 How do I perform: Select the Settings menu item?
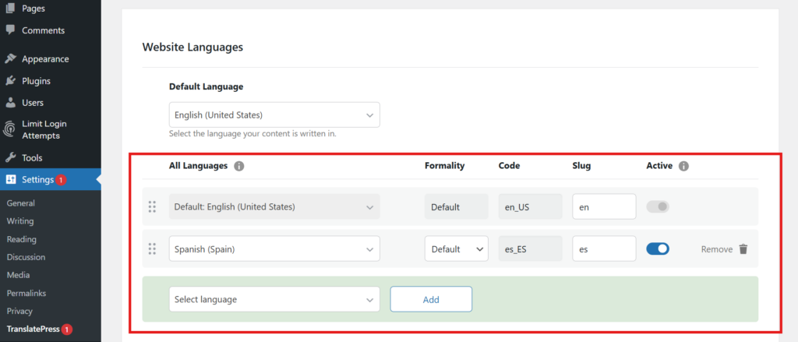click(51, 180)
